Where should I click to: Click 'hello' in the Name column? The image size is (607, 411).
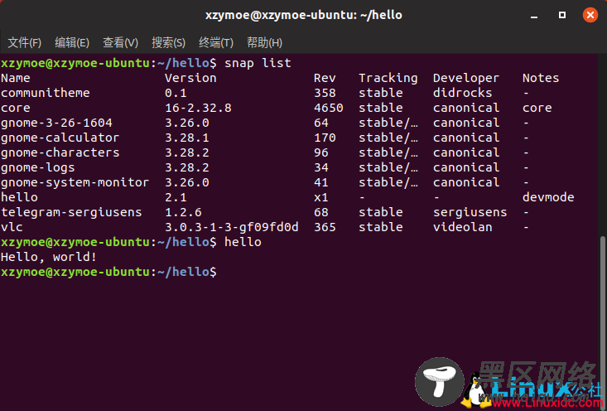(x=19, y=197)
